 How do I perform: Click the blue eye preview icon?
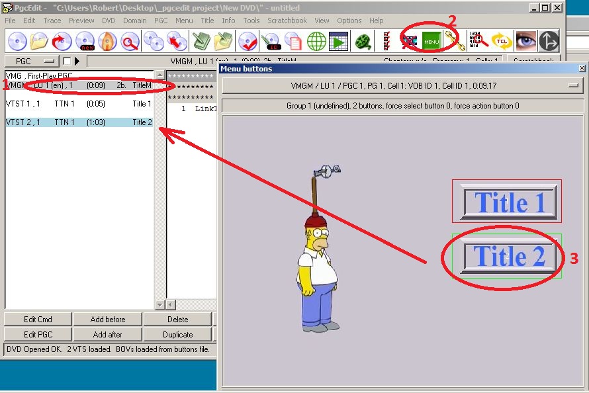coord(525,40)
